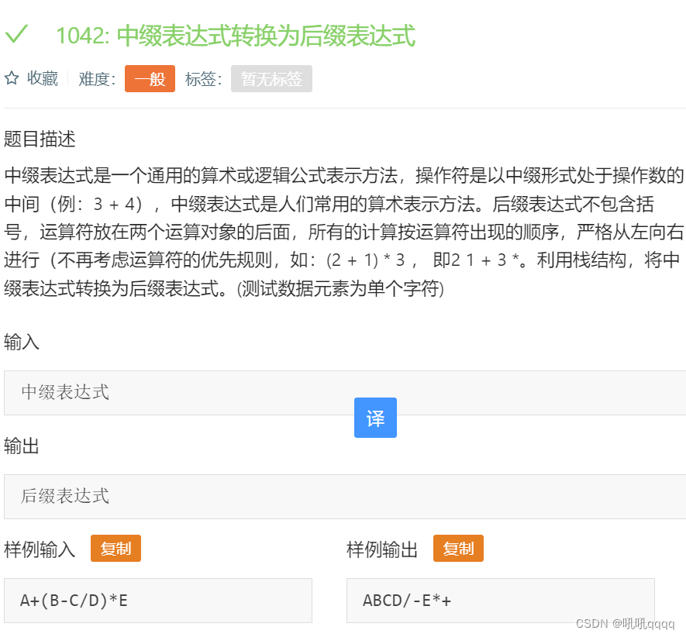686x637 pixels.
Task: Click the 样例输出 label
Action: [x=382, y=549]
